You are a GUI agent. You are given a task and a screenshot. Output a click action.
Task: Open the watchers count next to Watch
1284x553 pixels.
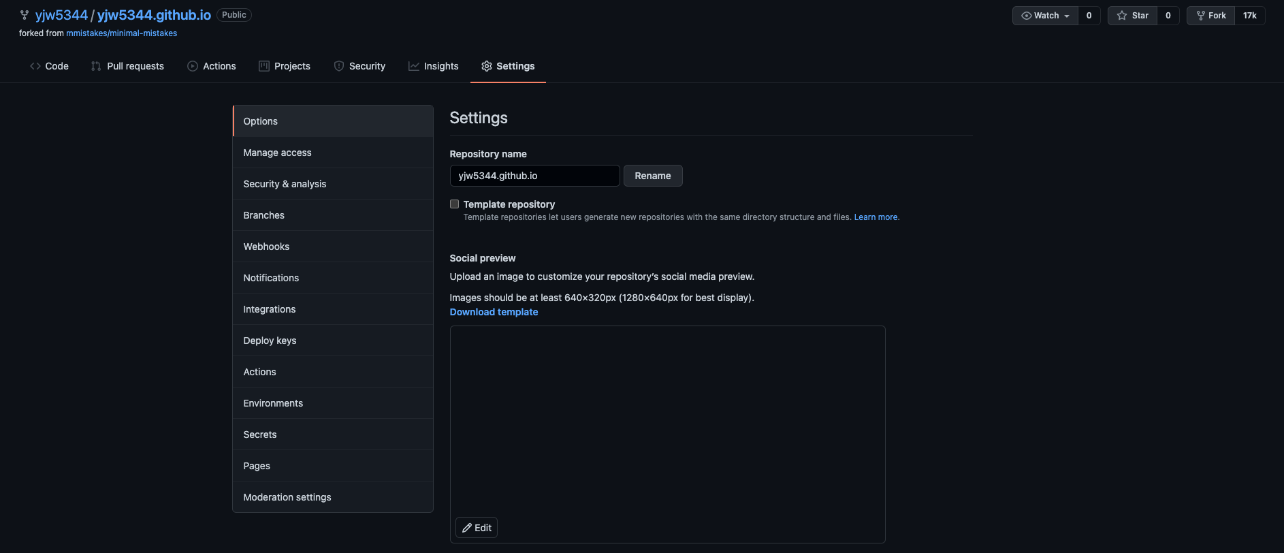1089,16
